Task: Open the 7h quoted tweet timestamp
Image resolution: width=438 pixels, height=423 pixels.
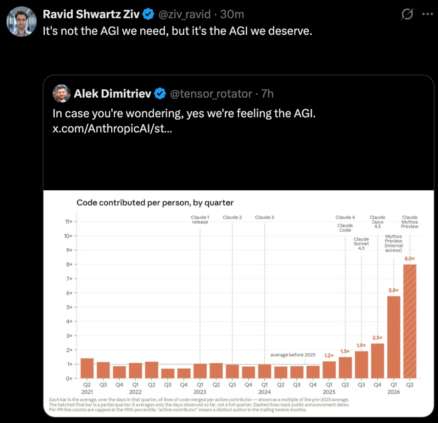Action: 267,94
